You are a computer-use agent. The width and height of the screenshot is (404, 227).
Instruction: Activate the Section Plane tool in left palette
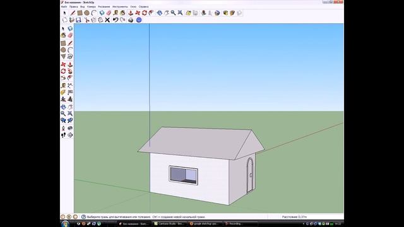(70, 135)
